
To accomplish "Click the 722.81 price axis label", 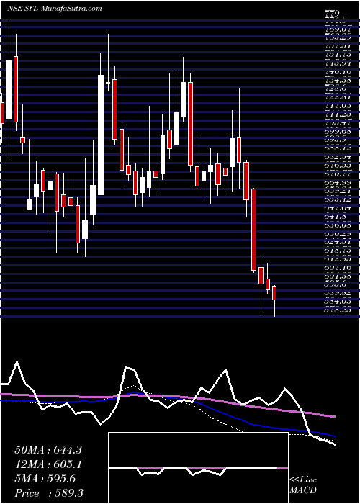I will click(x=338, y=97).
